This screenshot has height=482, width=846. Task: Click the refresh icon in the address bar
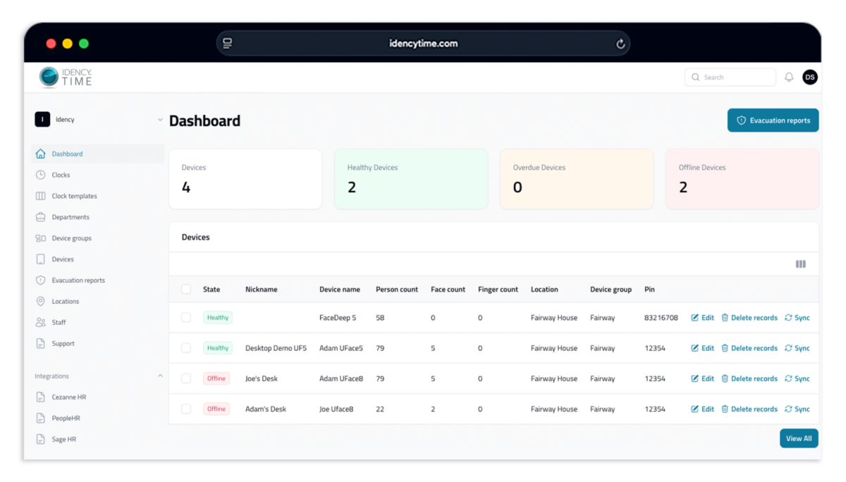pos(620,43)
